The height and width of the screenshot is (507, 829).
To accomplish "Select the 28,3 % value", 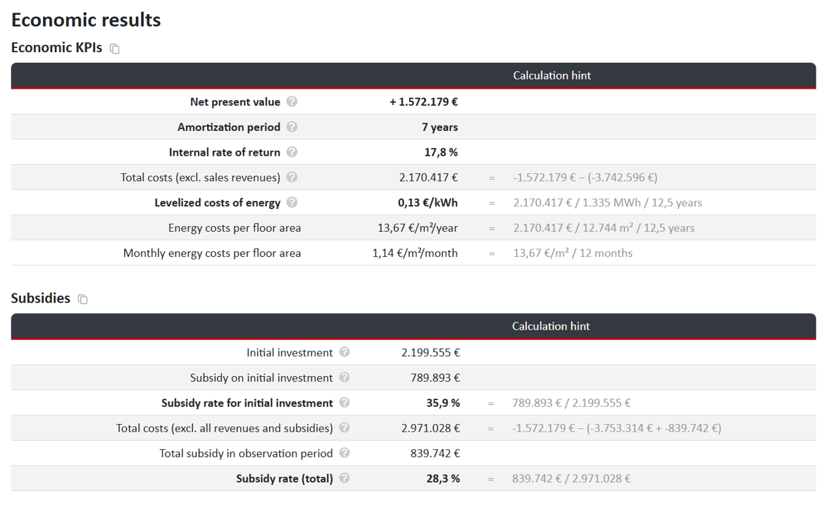I will point(443,478).
